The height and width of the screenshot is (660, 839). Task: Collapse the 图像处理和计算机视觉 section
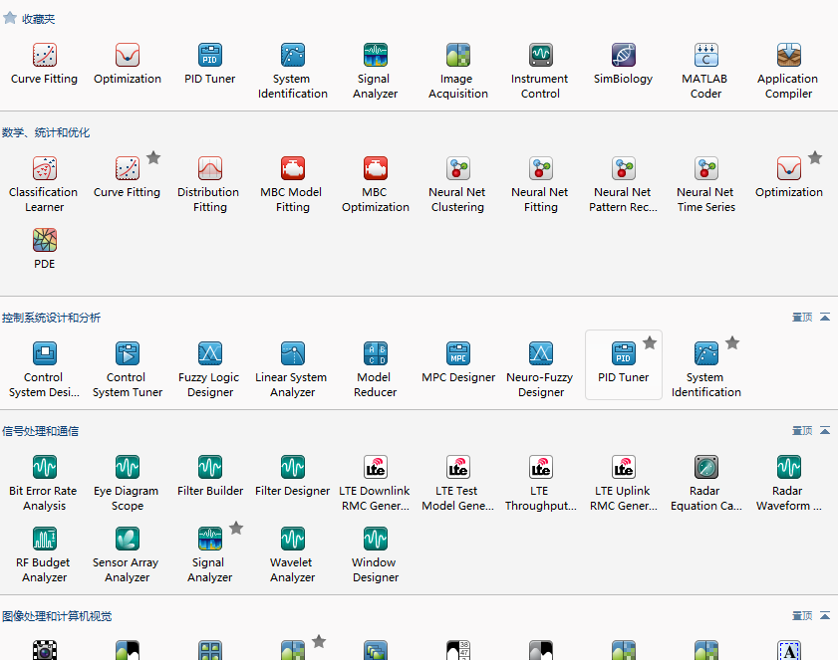pyautogui.click(x=825, y=616)
